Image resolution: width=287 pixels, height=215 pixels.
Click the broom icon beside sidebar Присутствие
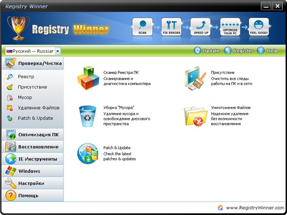pos(10,87)
